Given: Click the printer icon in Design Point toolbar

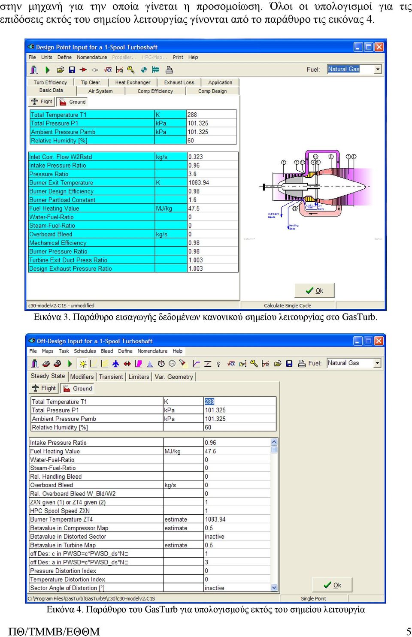Looking at the screenshot, I should pos(169,69).
